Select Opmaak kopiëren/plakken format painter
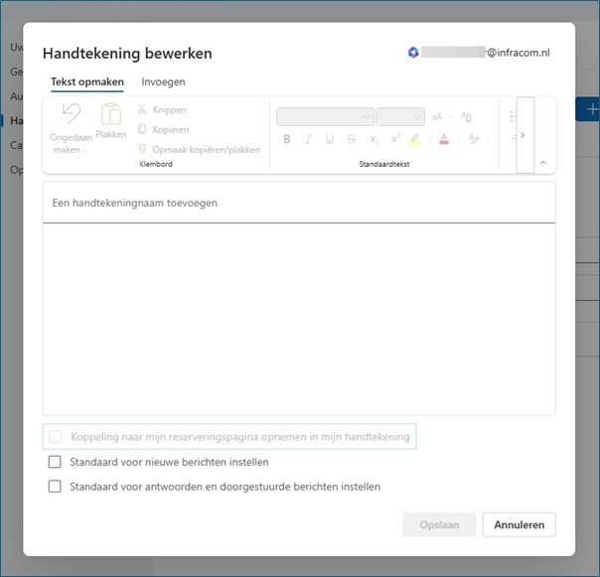Screen dimensions: 600x577 pos(143,150)
